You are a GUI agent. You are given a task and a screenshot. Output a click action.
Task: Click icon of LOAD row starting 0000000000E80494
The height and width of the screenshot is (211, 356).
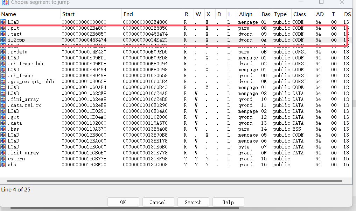(3, 70)
